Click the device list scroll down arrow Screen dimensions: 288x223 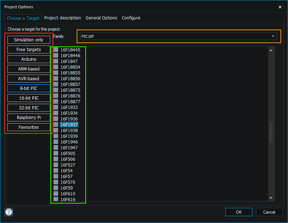click(271, 198)
